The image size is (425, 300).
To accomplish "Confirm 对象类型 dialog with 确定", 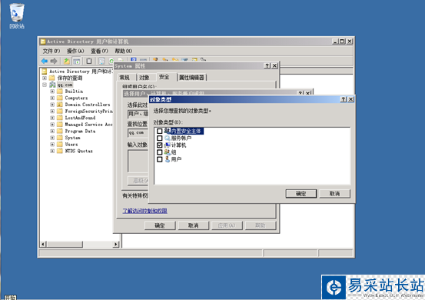I will pos(300,193).
